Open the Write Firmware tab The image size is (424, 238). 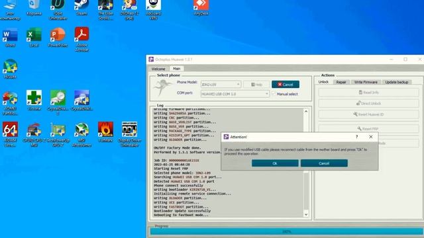tap(366, 82)
